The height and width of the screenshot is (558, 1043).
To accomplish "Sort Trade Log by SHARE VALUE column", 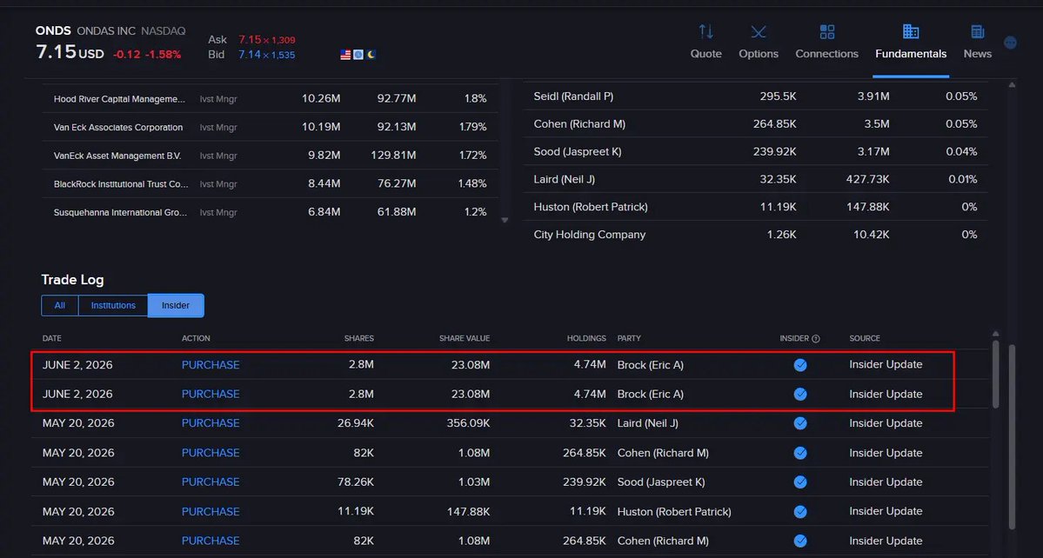I will [465, 339].
